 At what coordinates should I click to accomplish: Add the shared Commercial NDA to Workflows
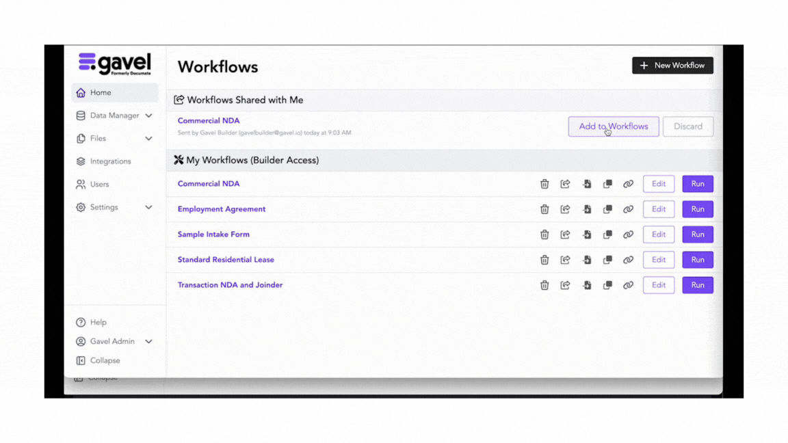tap(613, 126)
